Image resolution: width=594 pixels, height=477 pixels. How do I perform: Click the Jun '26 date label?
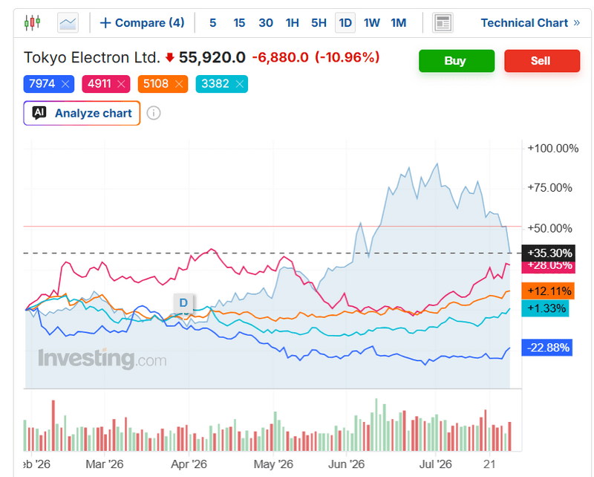tap(346, 464)
